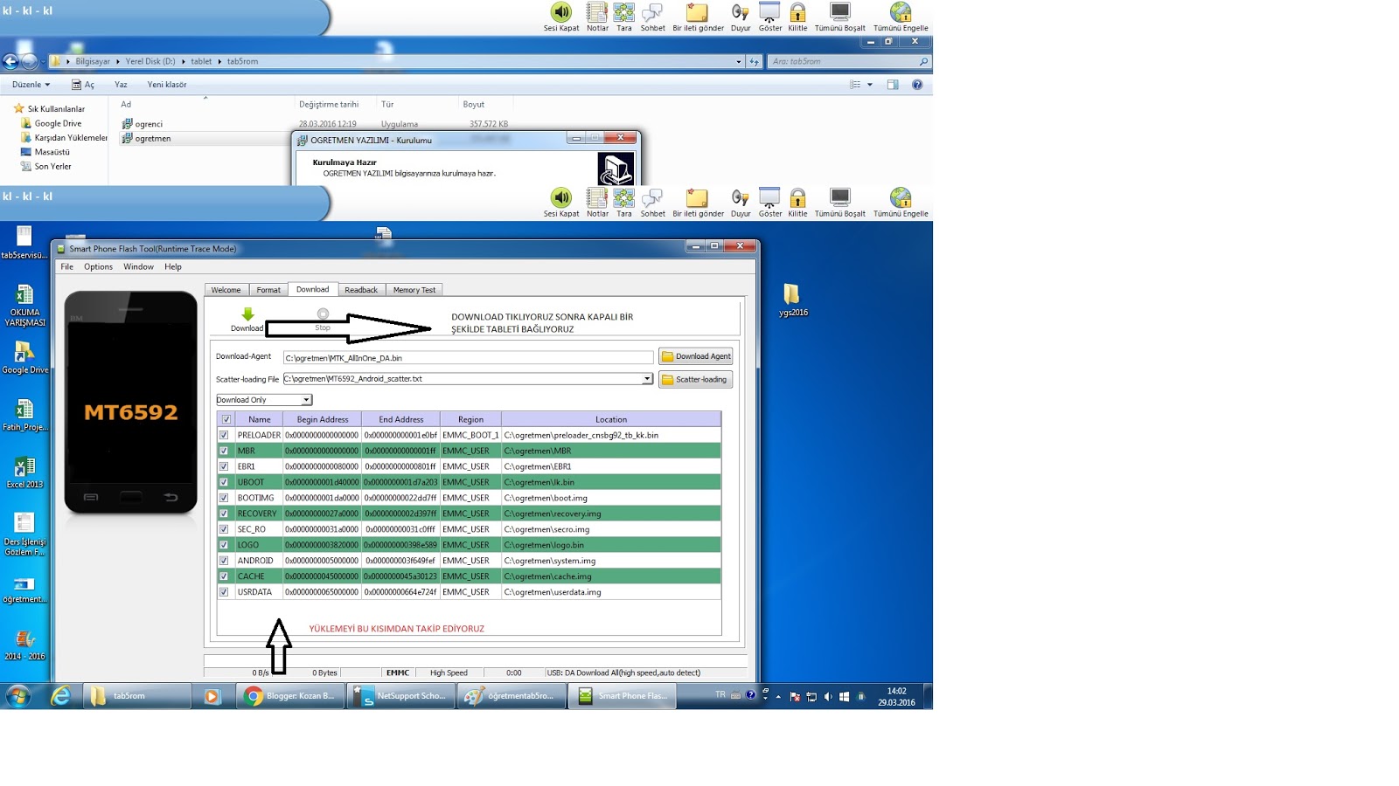Screen dimensions: 1399x786
Task: Open the view options dropdown arrow in Explorer
Action: [x=870, y=85]
